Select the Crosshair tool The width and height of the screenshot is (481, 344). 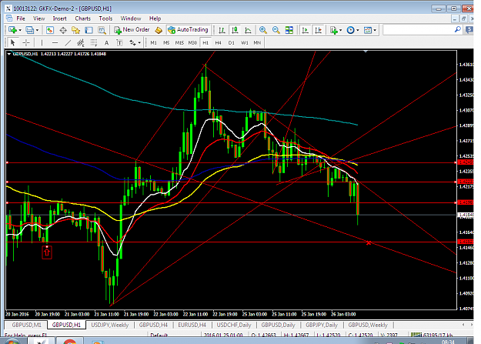(26, 42)
